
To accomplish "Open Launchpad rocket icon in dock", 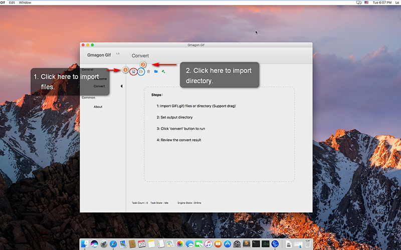I will pos(104,244).
